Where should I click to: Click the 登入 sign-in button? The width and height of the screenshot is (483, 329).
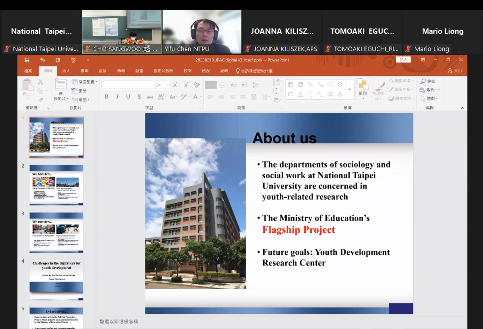(403, 60)
